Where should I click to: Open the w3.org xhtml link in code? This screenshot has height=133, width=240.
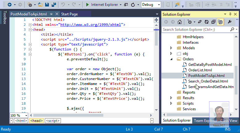click(x=91, y=25)
